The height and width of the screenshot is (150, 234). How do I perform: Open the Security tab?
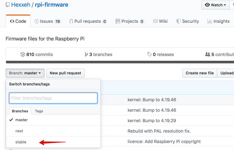click(x=187, y=21)
